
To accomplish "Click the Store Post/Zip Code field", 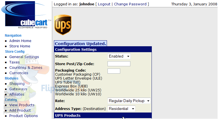I will click(x=119, y=64).
